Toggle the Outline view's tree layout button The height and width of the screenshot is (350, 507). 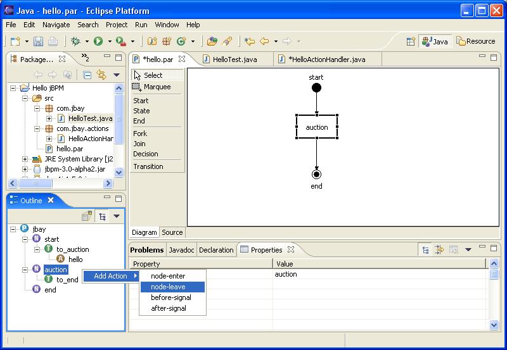[x=103, y=216]
